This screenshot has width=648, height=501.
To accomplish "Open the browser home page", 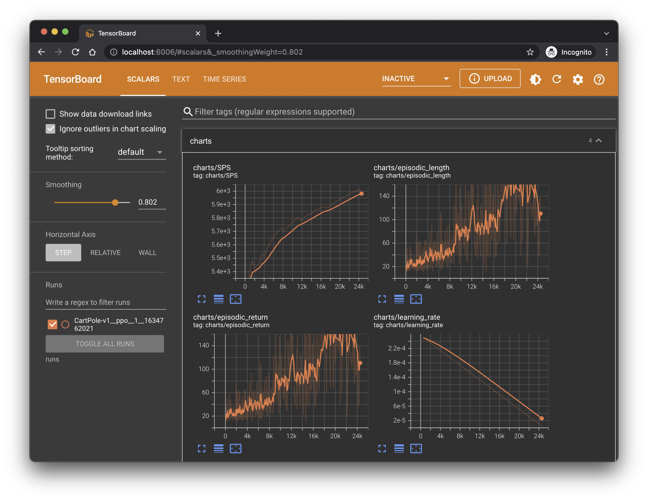I will [92, 52].
